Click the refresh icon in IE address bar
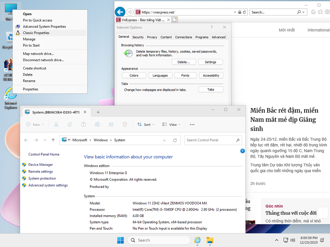The height and width of the screenshot is (247, 330). click(244, 12)
